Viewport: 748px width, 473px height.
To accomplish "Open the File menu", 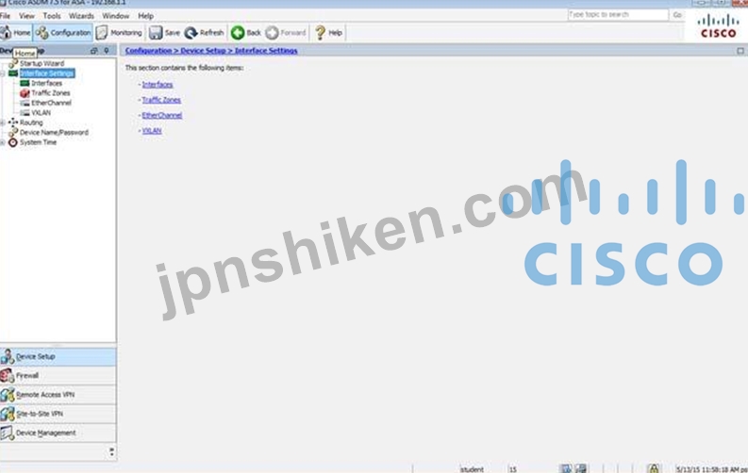I will point(6,16).
